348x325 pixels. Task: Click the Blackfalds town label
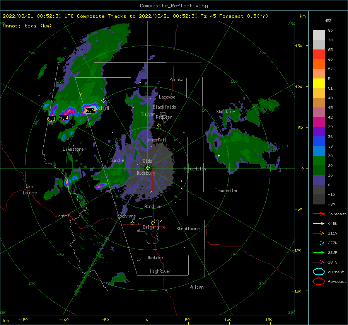coord(164,107)
